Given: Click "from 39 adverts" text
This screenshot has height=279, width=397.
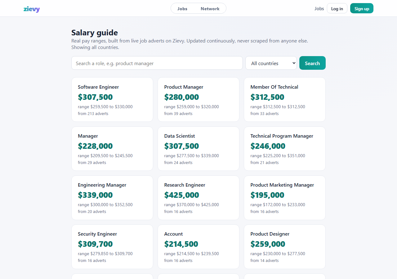Looking at the screenshot, I should 178,114.
